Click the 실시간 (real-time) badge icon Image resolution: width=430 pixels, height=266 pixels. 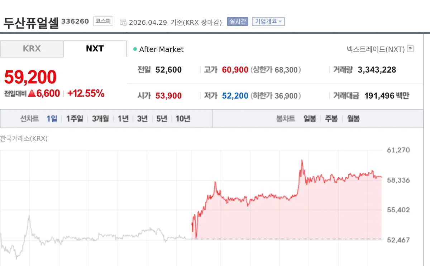pos(237,22)
